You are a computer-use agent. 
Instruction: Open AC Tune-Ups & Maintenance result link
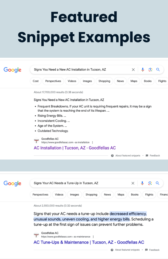pos(89,242)
